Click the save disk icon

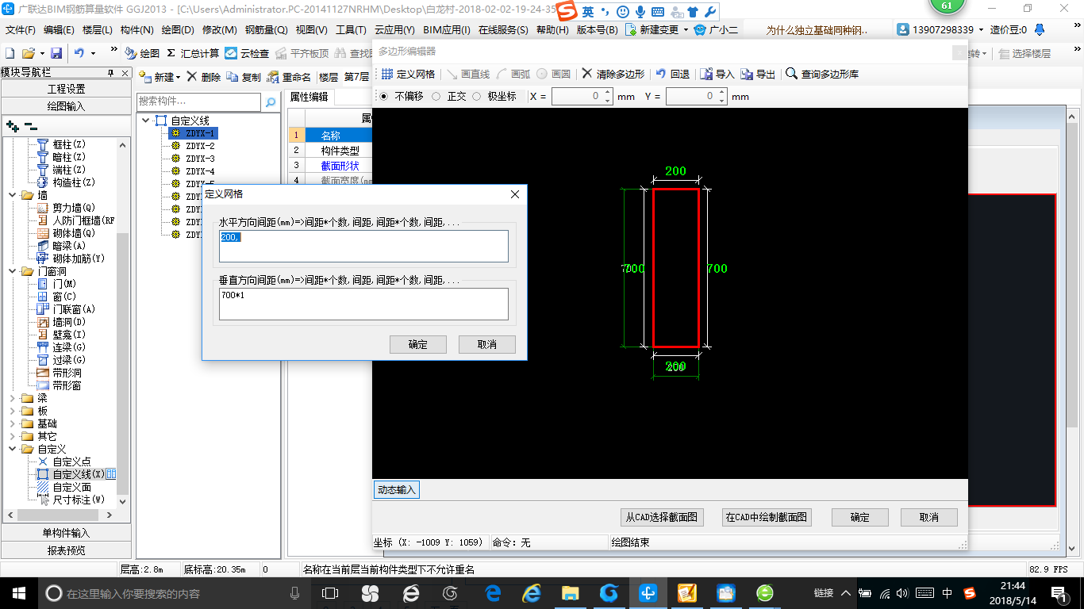click(x=56, y=53)
